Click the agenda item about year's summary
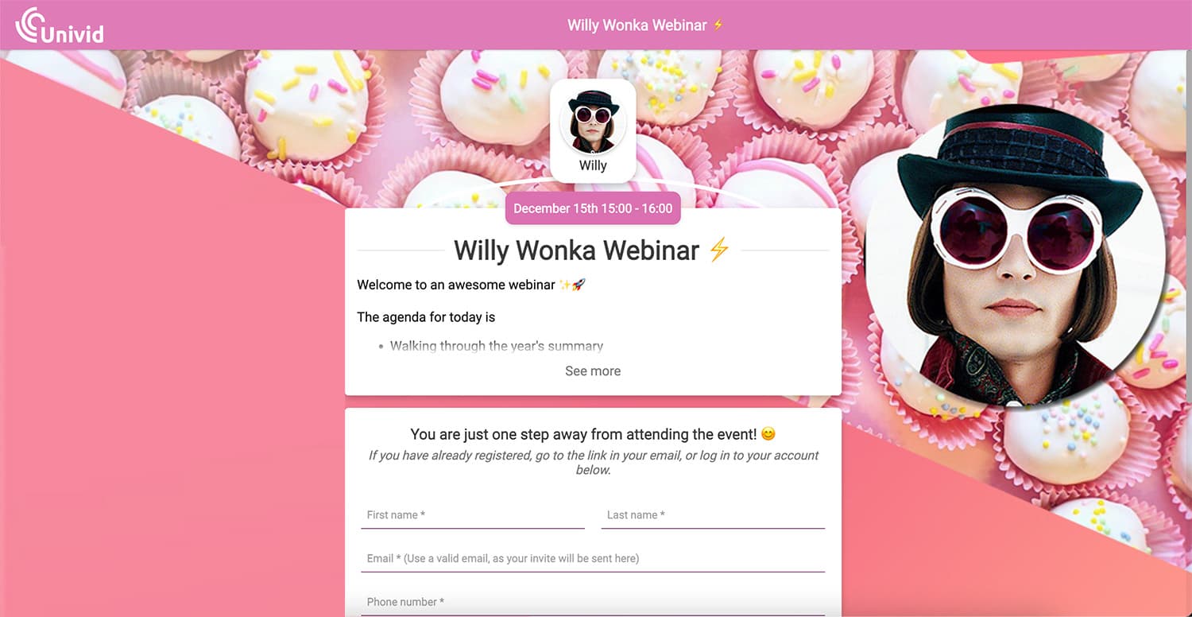The width and height of the screenshot is (1192, 617). [497, 346]
